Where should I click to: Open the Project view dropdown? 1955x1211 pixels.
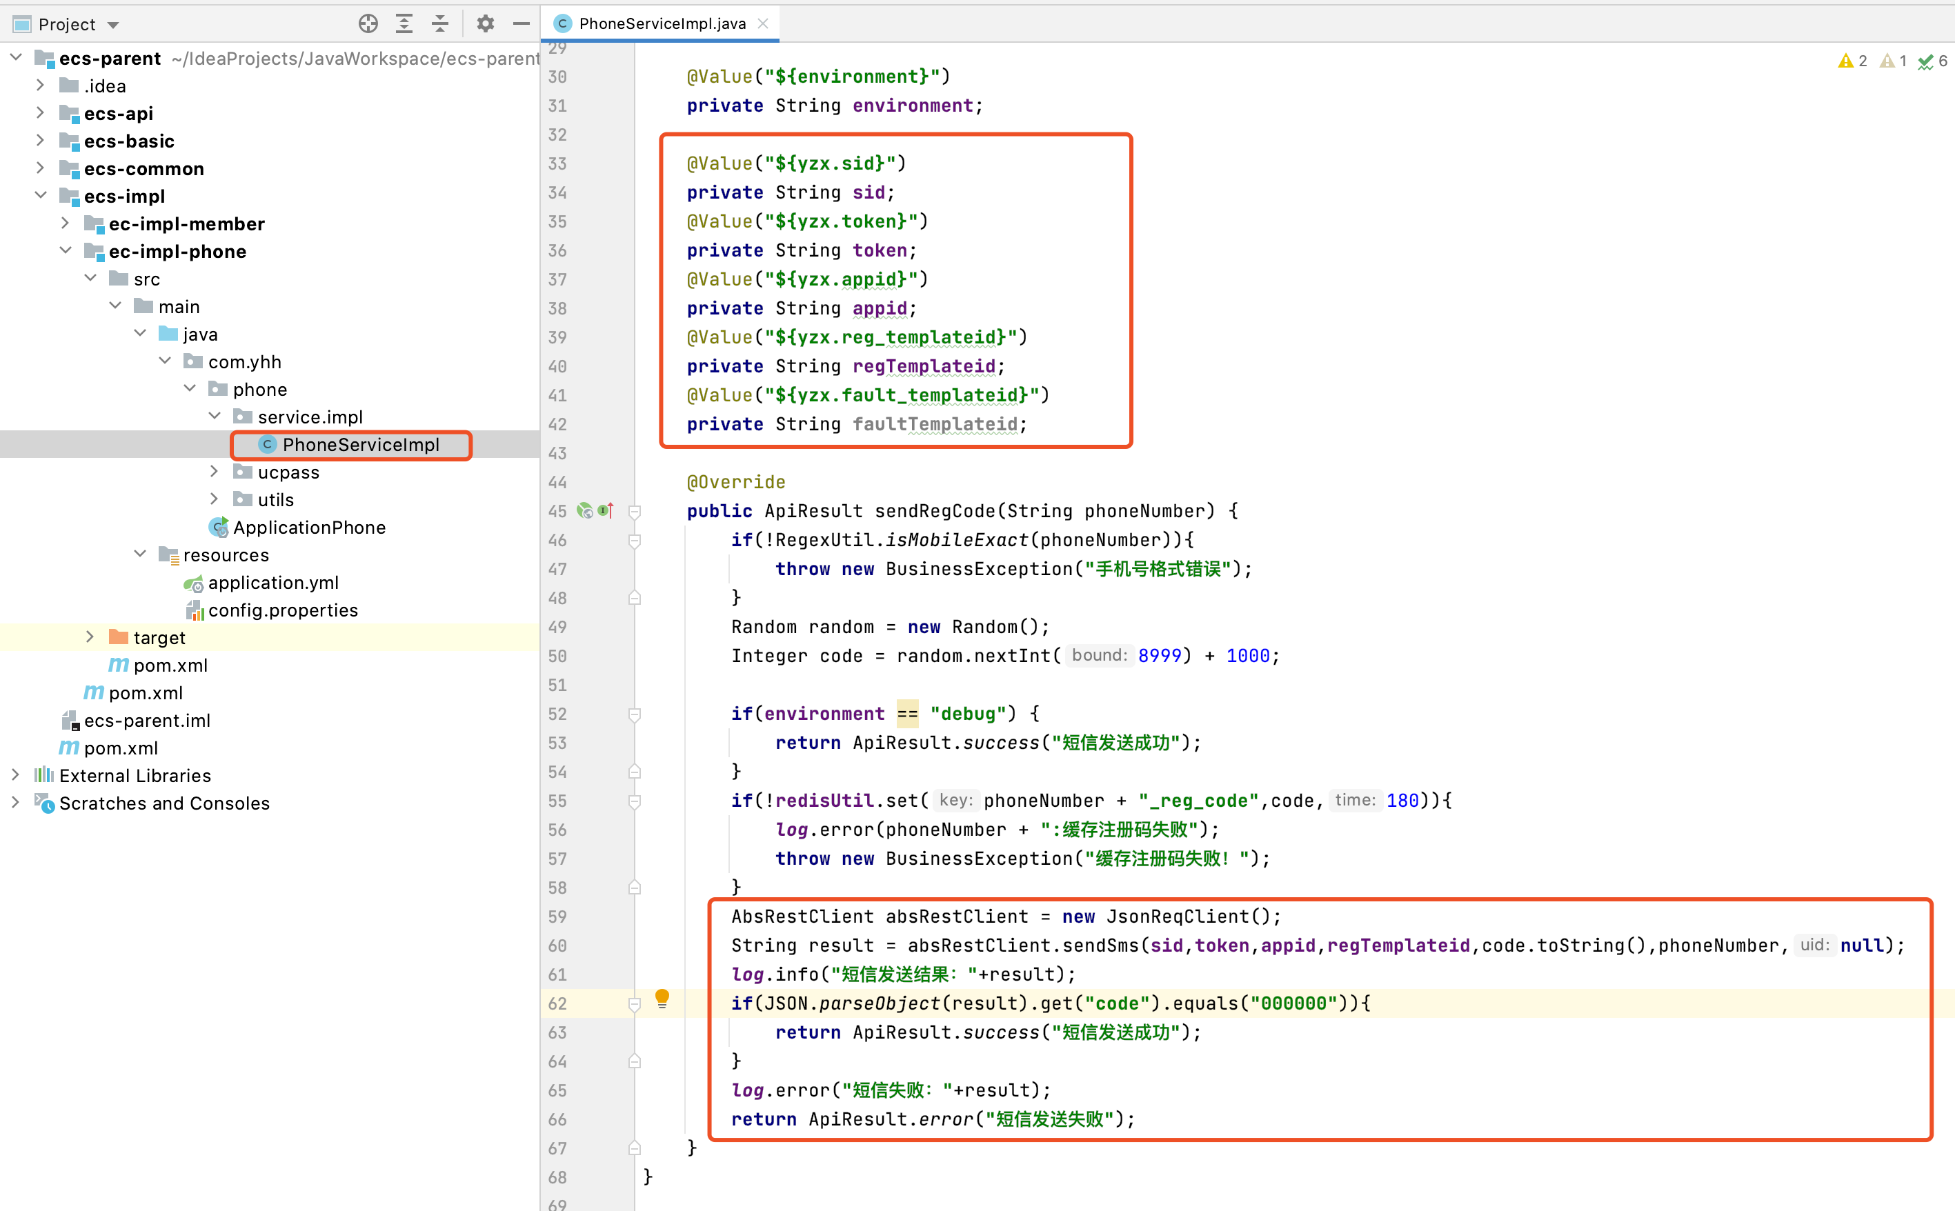[113, 25]
